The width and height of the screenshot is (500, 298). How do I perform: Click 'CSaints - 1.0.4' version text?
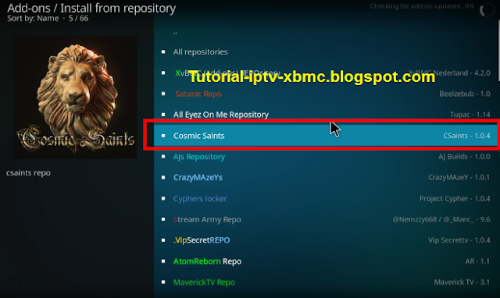pyautogui.click(x=466, y=136)
